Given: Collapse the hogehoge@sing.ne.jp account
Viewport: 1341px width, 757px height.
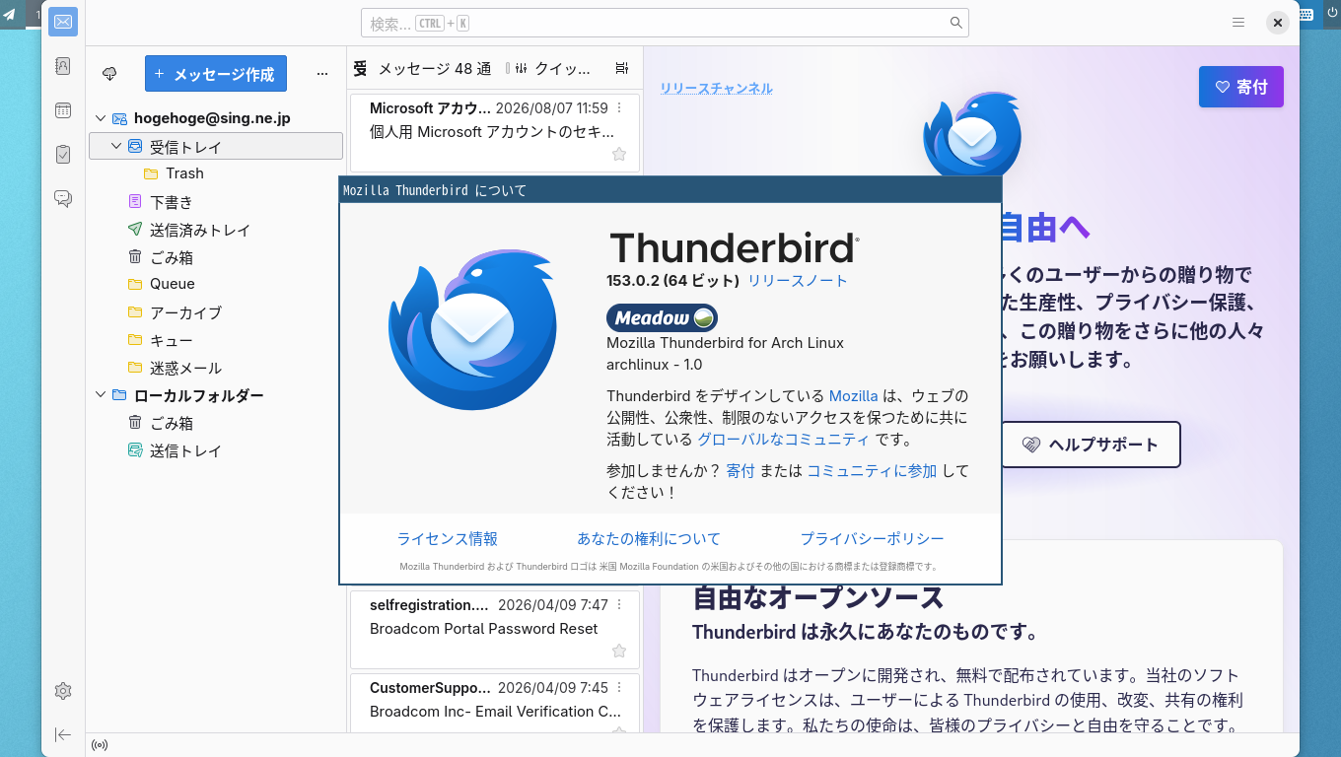Looking at the screenshot, I should 100,118.
